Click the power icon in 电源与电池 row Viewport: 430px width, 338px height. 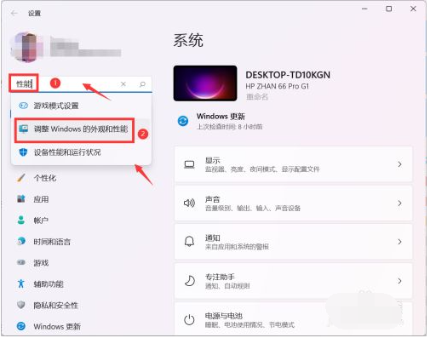pos(189,320)
